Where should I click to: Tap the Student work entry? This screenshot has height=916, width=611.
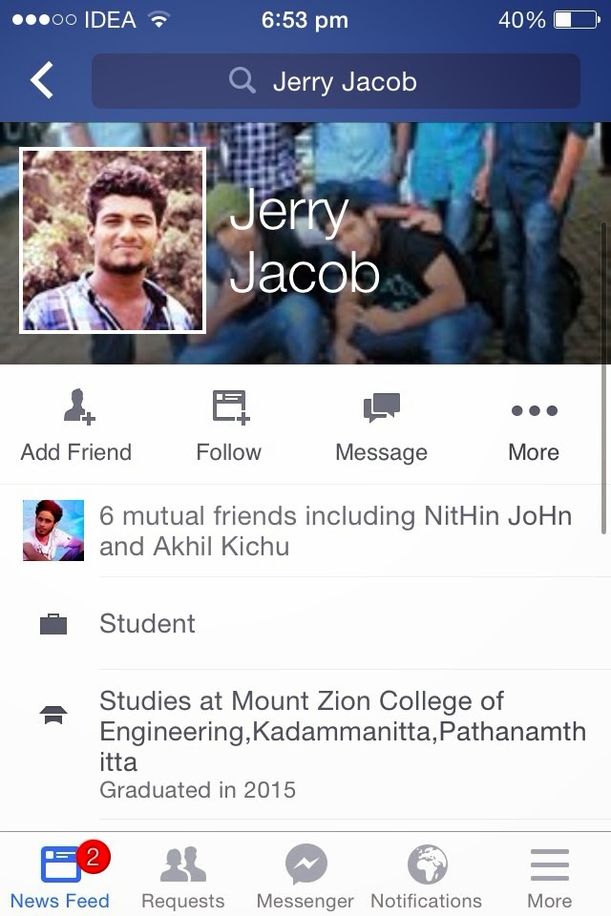click(x=147, y=623)
